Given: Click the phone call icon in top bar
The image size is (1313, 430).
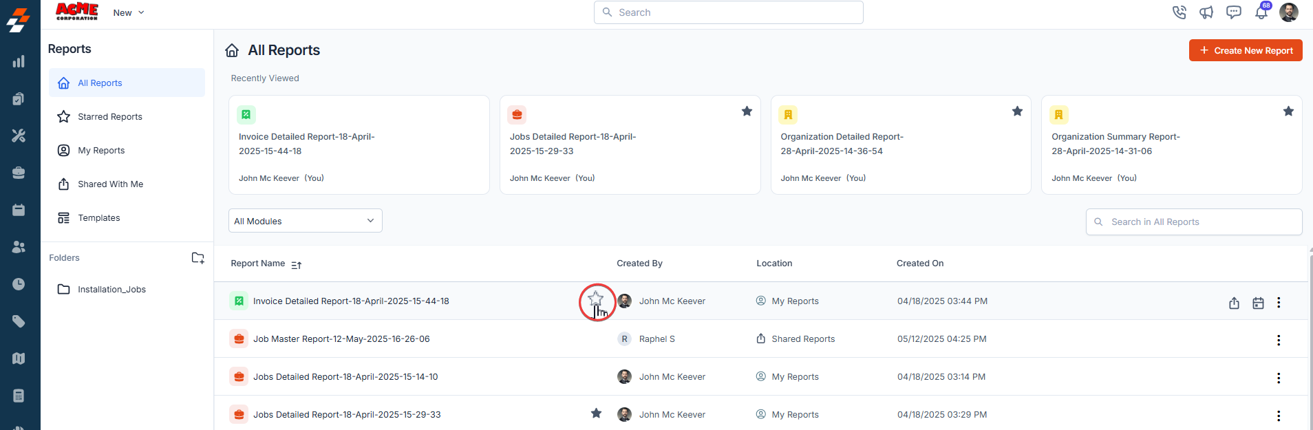Looking at the screenshot, I should 1179,12.
